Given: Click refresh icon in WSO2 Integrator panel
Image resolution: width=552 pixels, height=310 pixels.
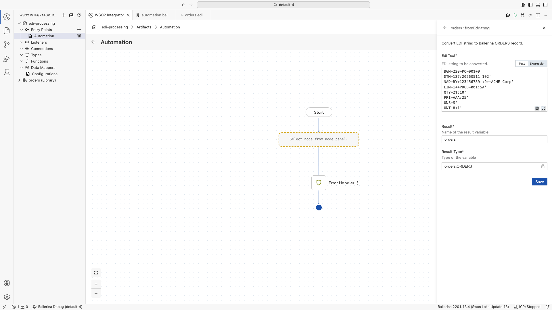Looking at the screenshot, I should tap(79, 15).
